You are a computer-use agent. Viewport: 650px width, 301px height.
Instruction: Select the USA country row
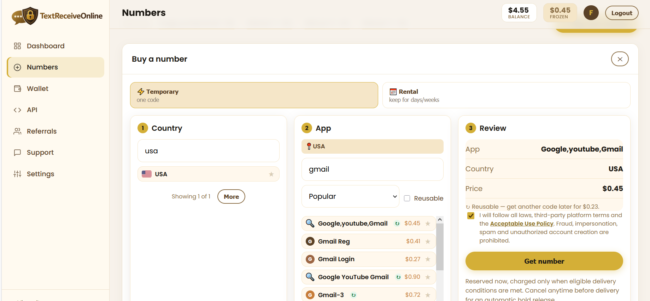209,174
